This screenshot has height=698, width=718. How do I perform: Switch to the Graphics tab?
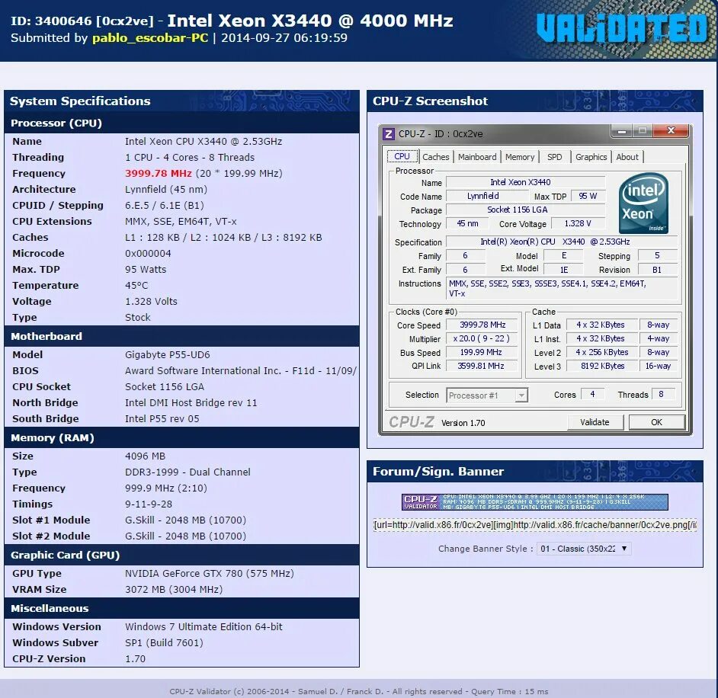(x=591, y=157)
